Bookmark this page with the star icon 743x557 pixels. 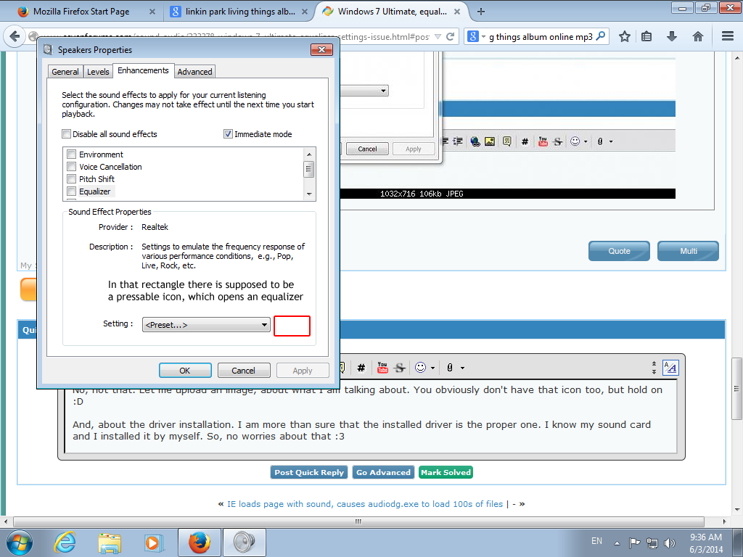click(625, 36)
